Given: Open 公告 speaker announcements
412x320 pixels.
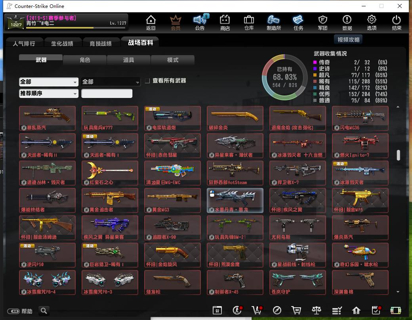Looking at the screenshot, I should click(x=200, y=23).
